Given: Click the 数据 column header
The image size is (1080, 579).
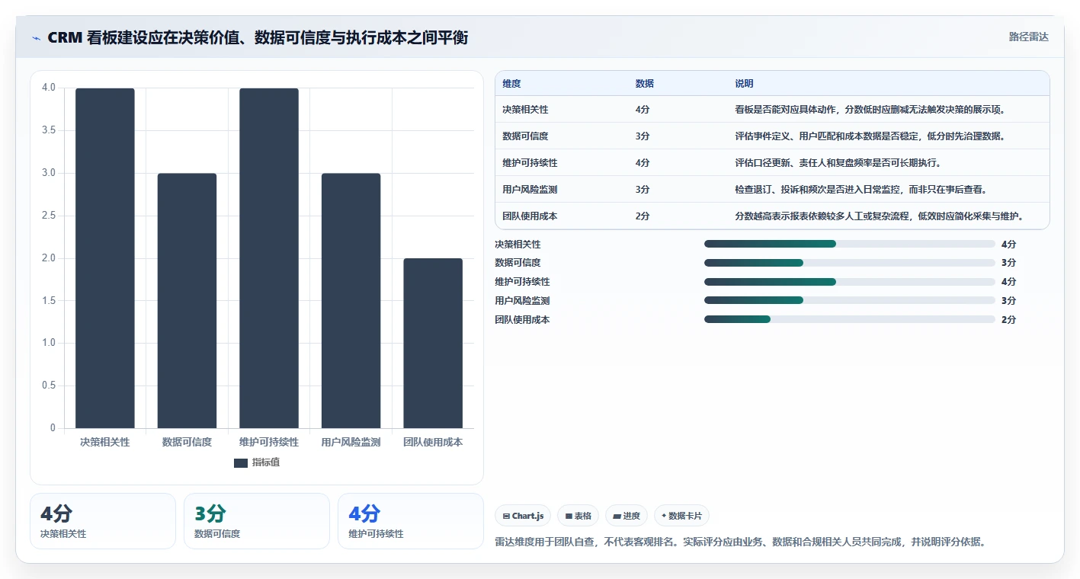Looking at the screenshot, I should [x=645, y=84].
